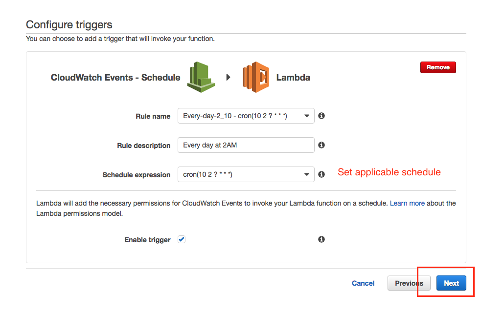Screen dimensions: 482x314
Task: Click the green CloudWatch Events icon
Action: pyautogui.click(x=201, y=77)
